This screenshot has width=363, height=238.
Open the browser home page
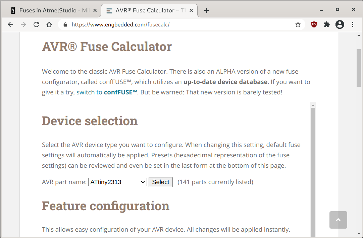(49, 24)
